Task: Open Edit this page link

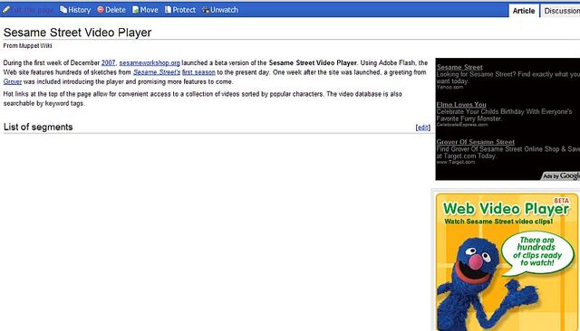Action: click(x=33, y=10)
